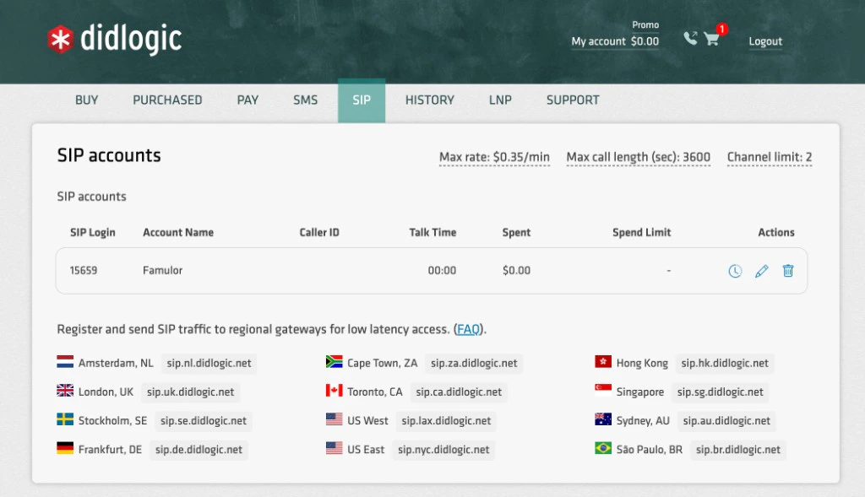
Task: Select the sip.sg.didlogic.net gateway address
Action: coord(721,392)
